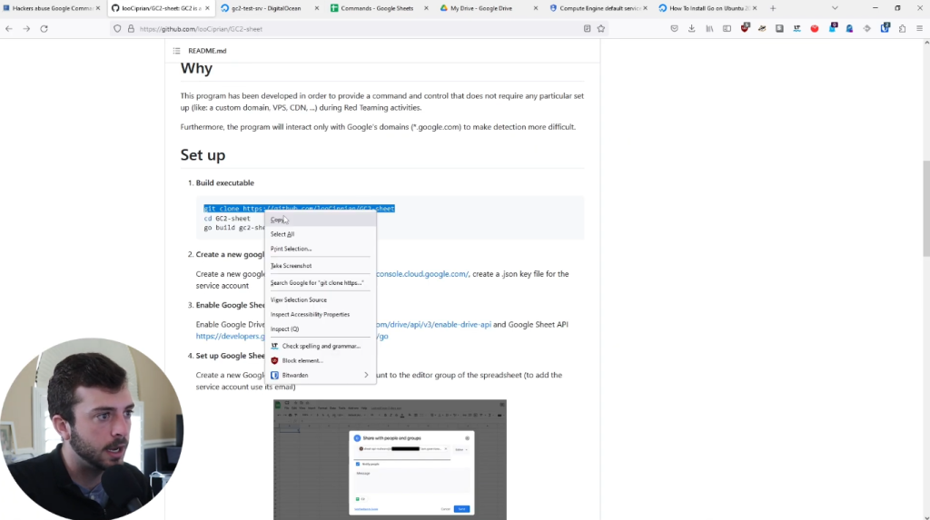
Task: List all tabs dropdown arrow
Action: coord(835,8)
